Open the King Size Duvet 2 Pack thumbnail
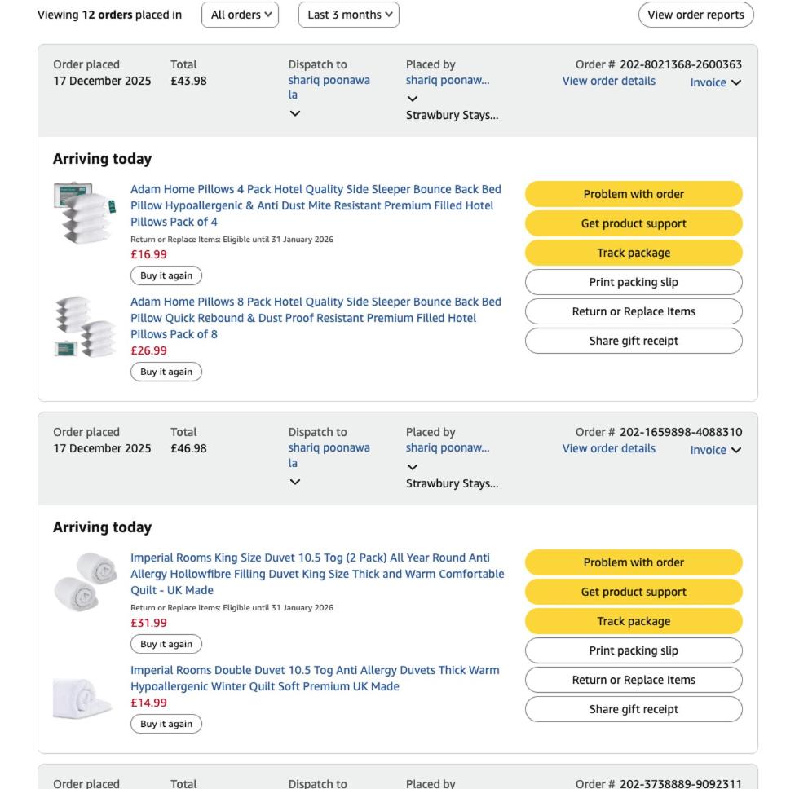 [84, 582]
